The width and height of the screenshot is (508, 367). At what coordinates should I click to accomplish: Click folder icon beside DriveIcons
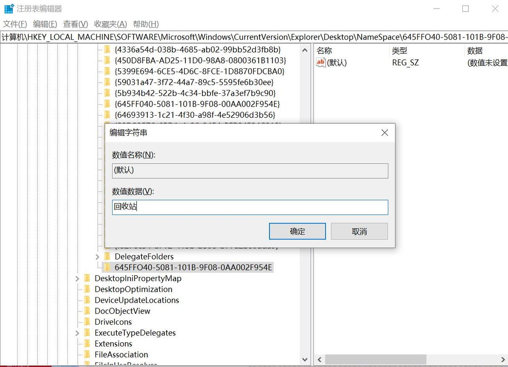[87, 322]
